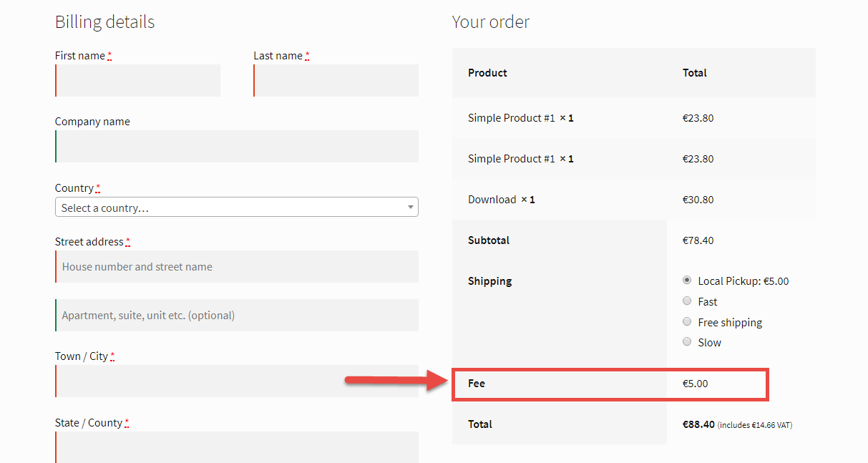
Task: Click the Town / City input box
Action: 237,381
